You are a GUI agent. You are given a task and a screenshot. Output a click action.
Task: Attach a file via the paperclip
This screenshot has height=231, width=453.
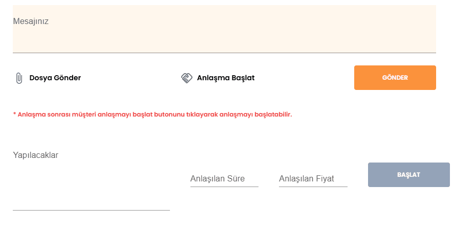pyautogui.click(x=19, y=78)
